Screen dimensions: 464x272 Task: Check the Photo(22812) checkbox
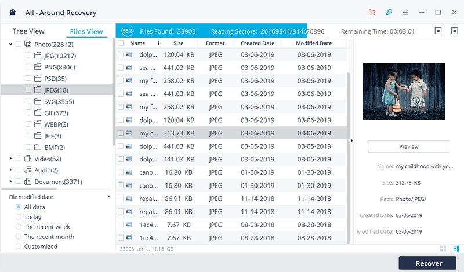tap(19, 44)
